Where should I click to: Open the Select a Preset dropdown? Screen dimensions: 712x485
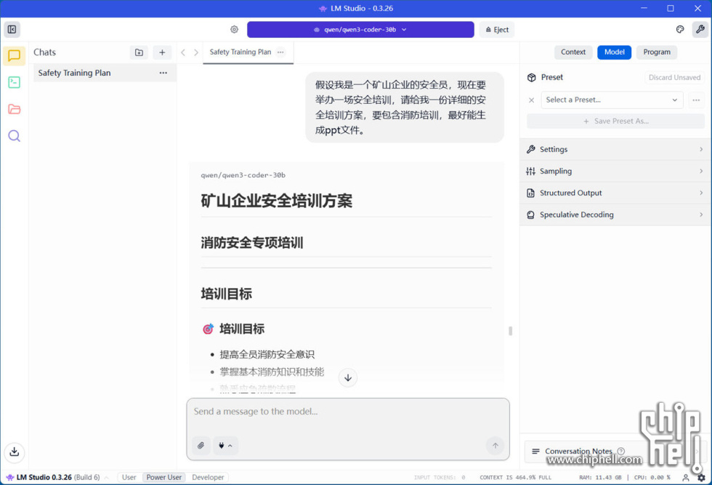pyautogui.click(x=612, y=100)
